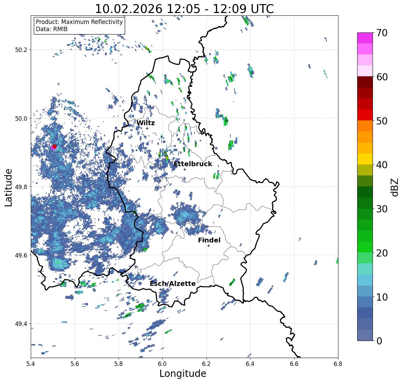Image resolution: width=403 pixels, height=382 pixels.
Task: Click the 49.4 latitude tick label
Action: coord(21,324)
